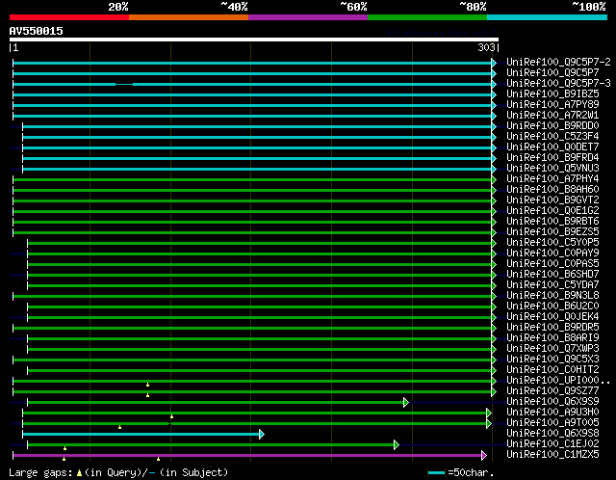Viewport: 616px width, 480px height.
Task: Click the UniRef100_A9T005 label
Action: pos(552,423)
